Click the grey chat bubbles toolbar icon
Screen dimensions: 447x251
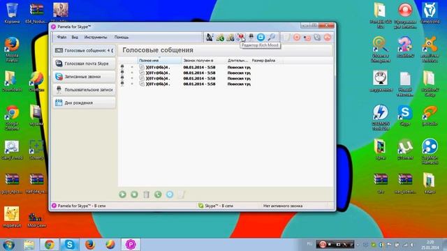point(317,37)
